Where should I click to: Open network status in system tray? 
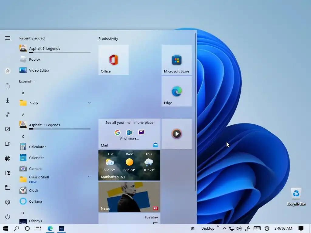(x=232, y=228)
